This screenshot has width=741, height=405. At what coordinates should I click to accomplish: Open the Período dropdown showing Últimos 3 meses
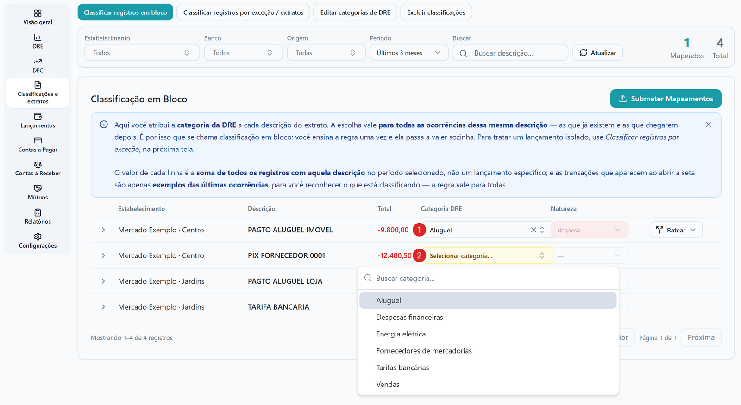[x=409, y=53]
